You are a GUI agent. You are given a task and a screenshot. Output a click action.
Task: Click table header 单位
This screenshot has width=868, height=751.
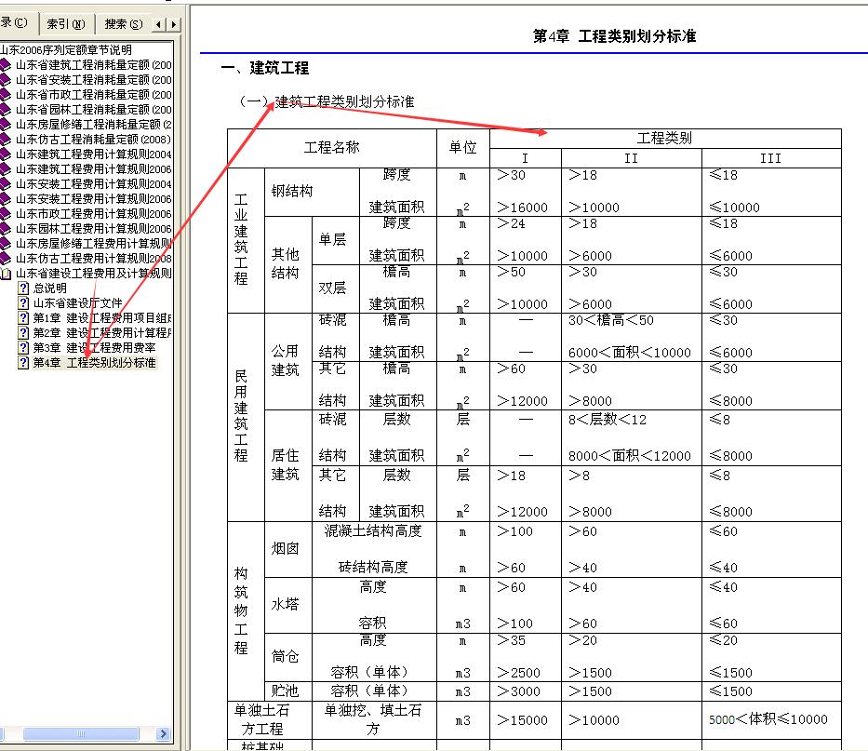pos(462,147)
